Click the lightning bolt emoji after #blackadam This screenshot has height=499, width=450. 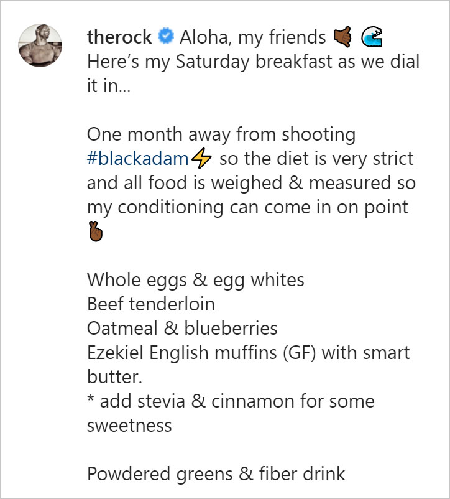point(203,158)
